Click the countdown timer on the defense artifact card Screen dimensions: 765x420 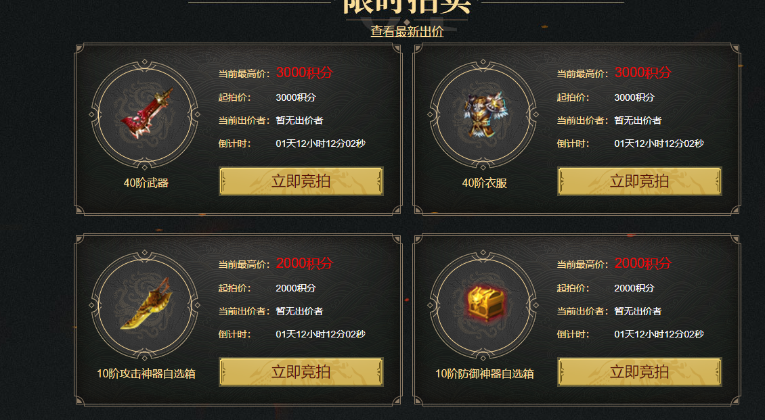(659, 334)
